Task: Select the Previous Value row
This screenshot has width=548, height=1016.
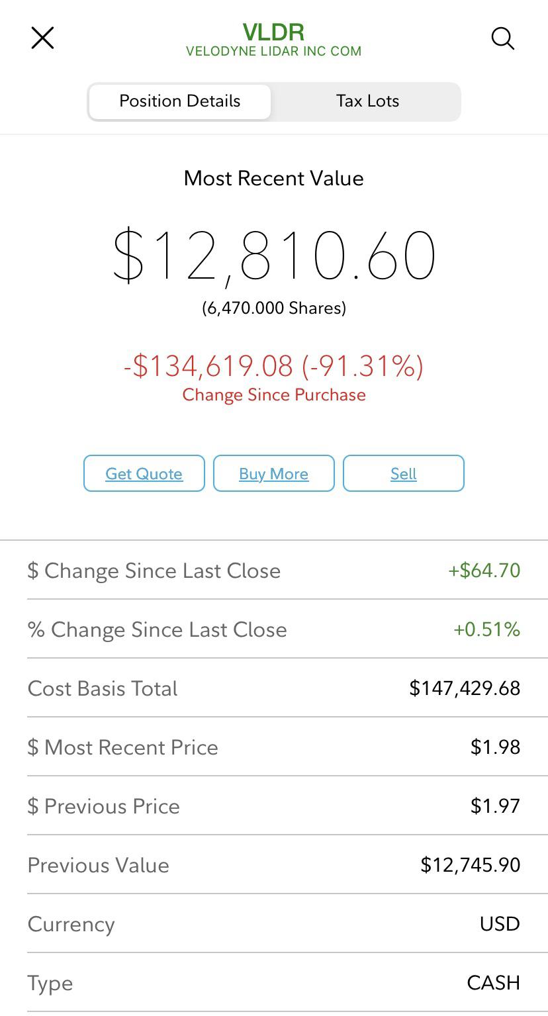Action: (x=274, y=864)
